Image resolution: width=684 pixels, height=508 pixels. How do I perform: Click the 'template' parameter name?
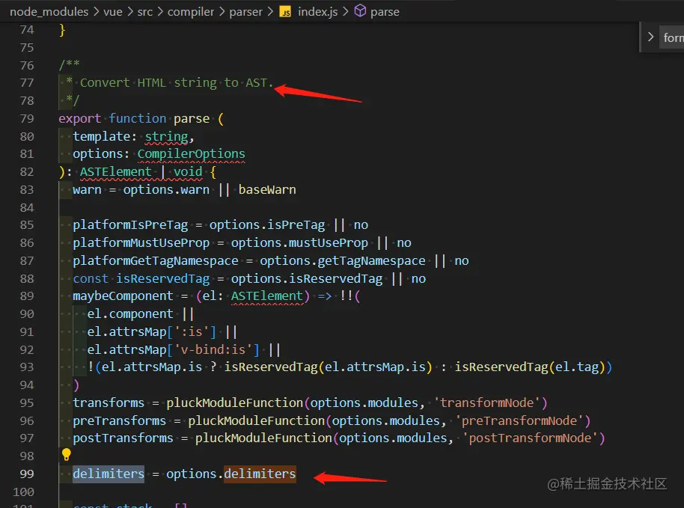point(101,136)
